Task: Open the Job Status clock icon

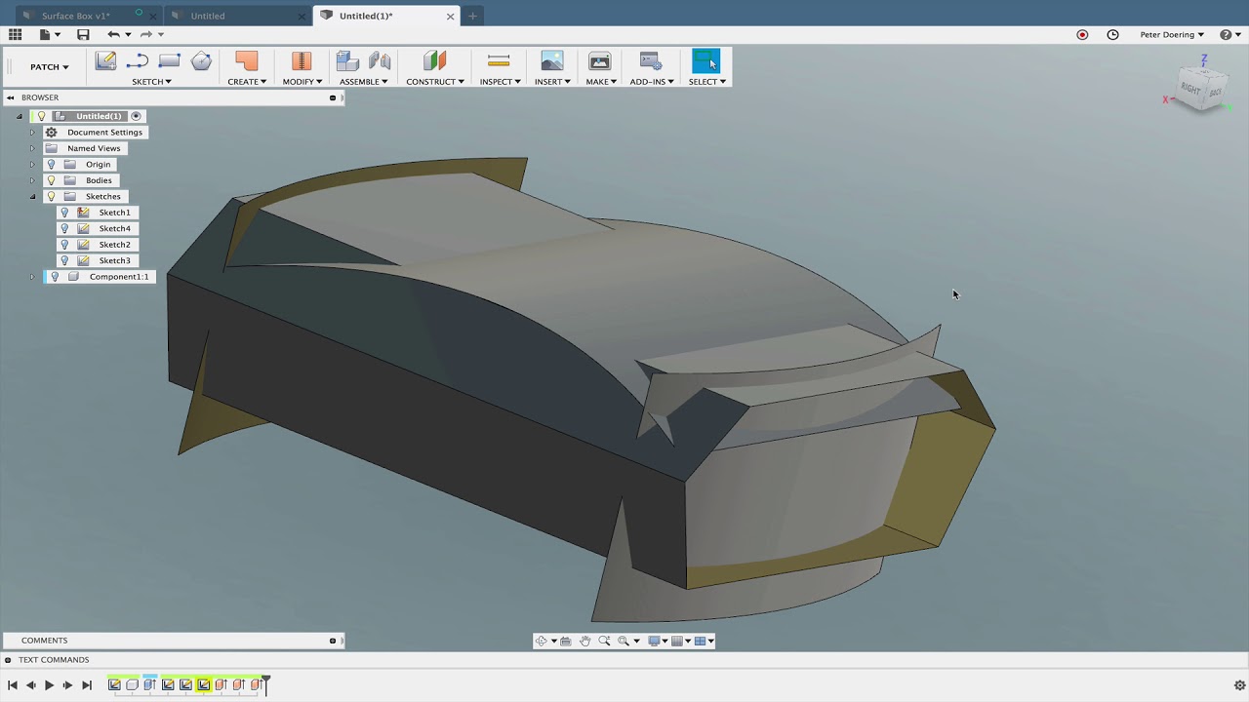Action: point(1112,34)
